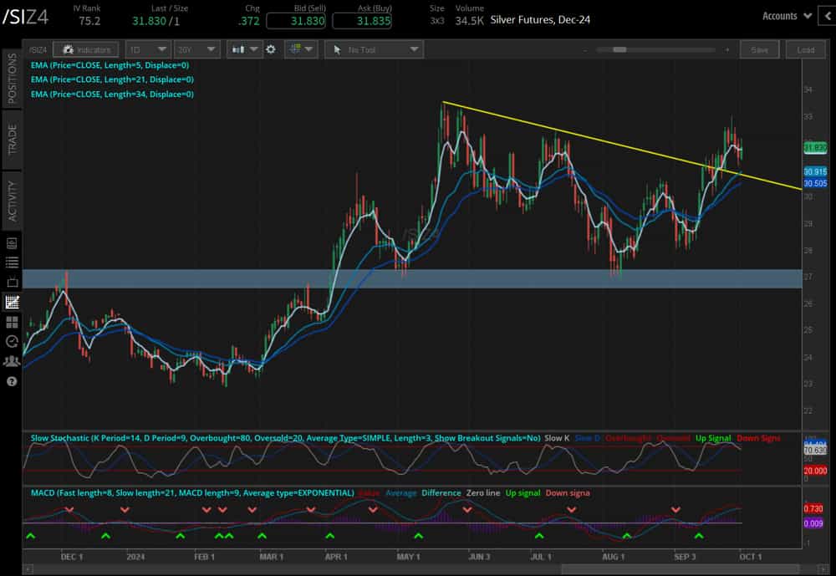The image size is (836, 576).
Task: Open the 1D timeframe dropdown
Action: tap(147, 49)
